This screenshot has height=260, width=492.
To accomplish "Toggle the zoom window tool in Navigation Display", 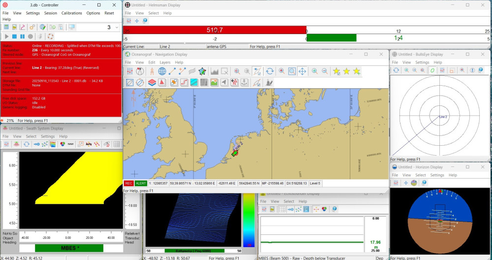I will (x=292, y=71).
